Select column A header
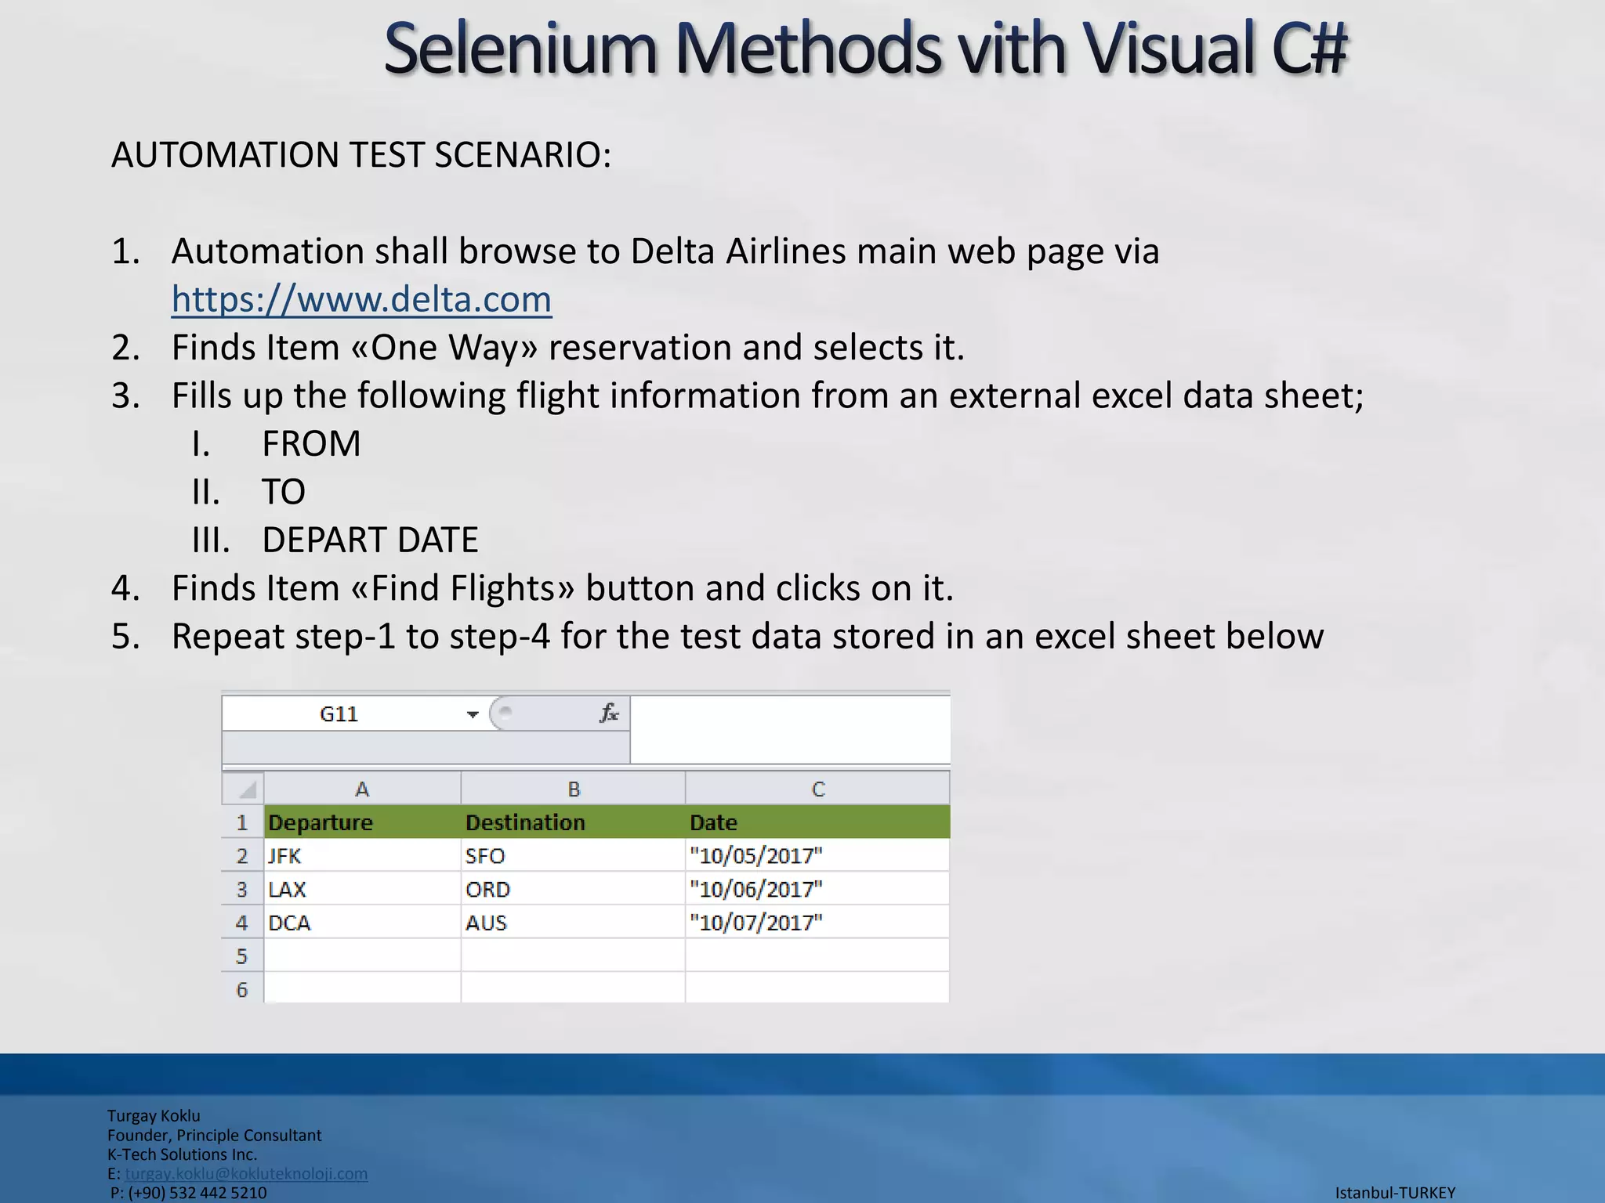Screen dimensions: 1605x1203 pos(361,789)
